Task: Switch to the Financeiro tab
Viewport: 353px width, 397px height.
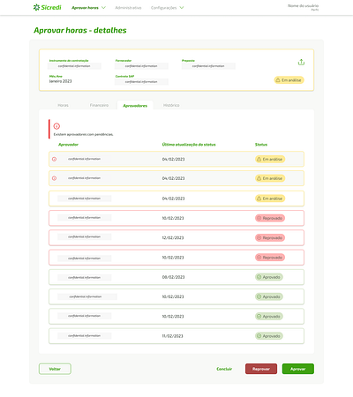Action: coord(99,105)
